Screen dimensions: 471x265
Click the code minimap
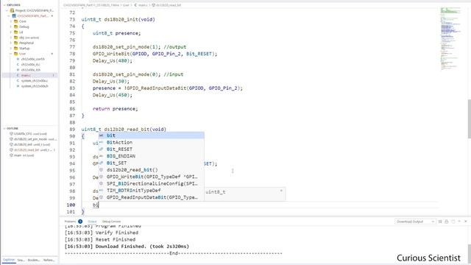click(450, 39)
